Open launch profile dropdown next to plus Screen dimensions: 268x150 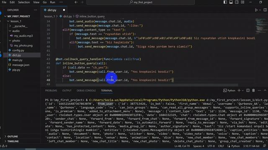point(243,91)
